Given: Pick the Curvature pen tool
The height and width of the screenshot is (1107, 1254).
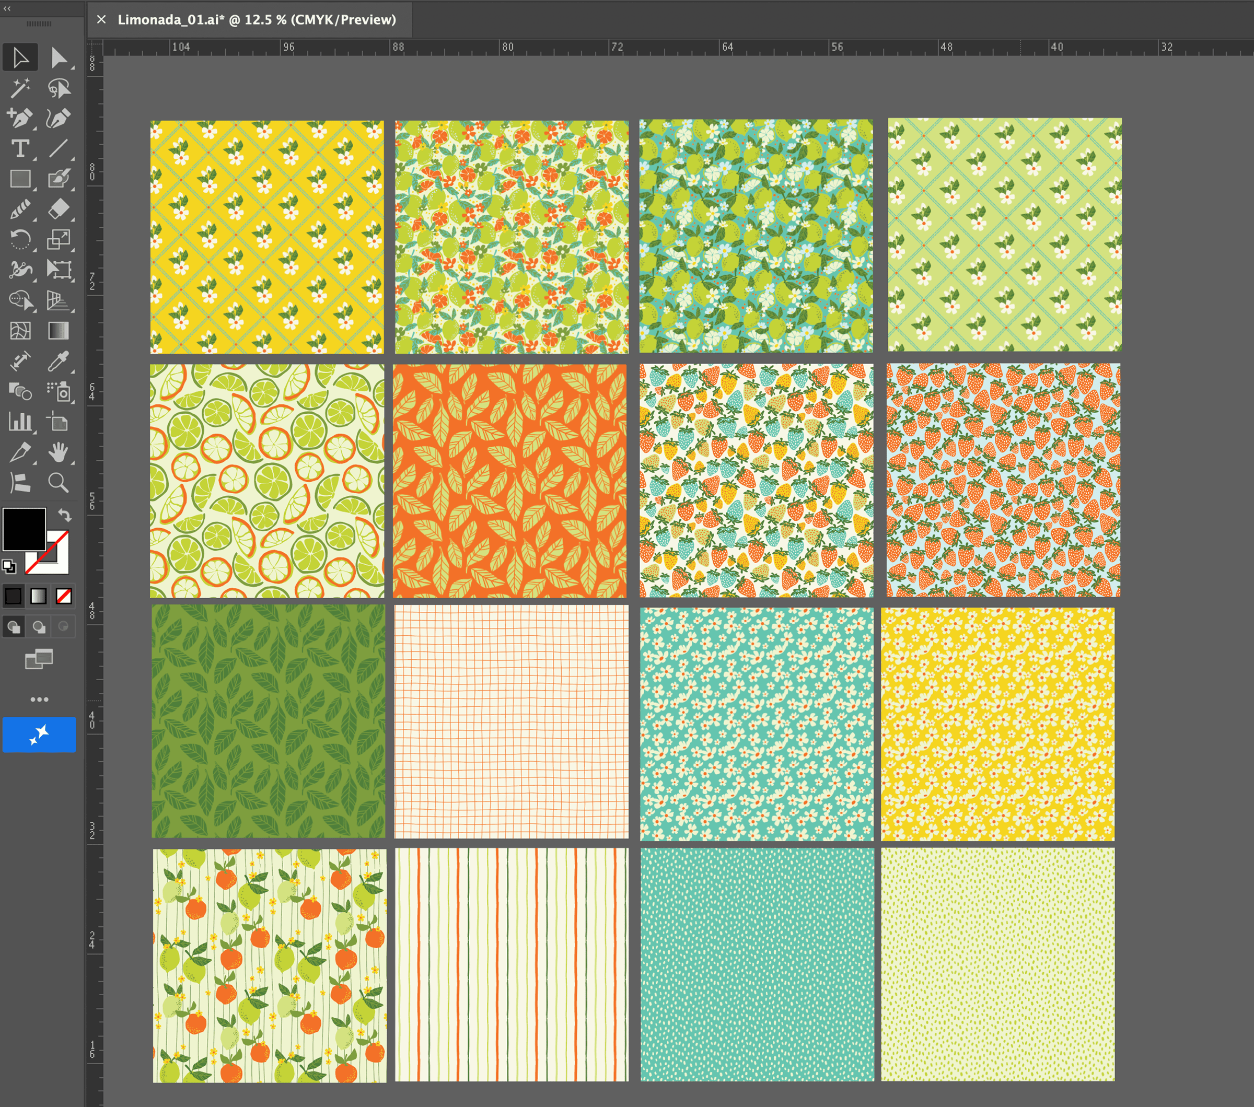Looking at the screenshot, I should pos(59,118).
